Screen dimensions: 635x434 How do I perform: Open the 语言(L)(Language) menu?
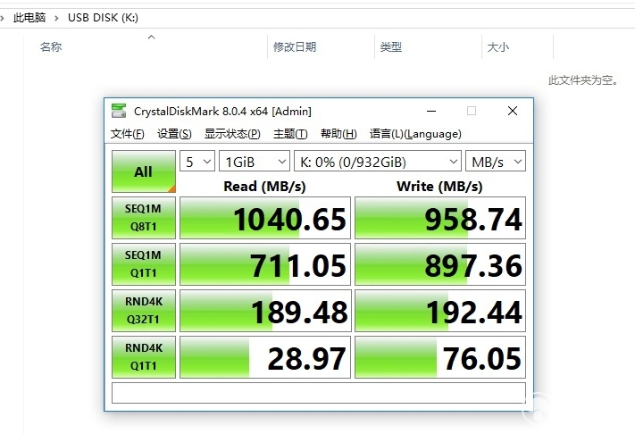point(415,134)
